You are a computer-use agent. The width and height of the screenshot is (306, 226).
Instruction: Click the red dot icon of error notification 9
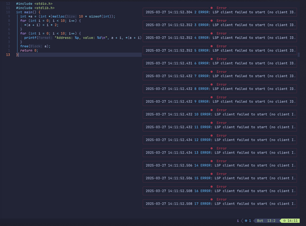[x=212, y=97]
